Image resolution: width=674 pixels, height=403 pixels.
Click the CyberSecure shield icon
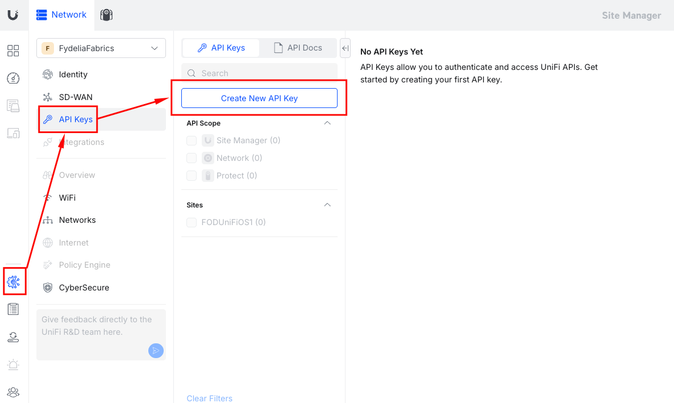(x=48, y=288)
